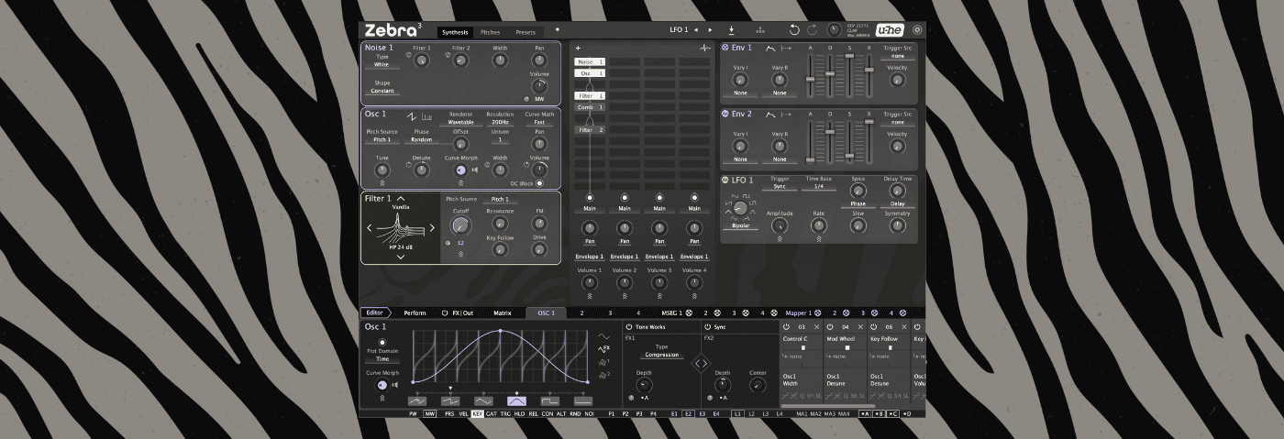Switch to the Presets tab

(525, 32)
